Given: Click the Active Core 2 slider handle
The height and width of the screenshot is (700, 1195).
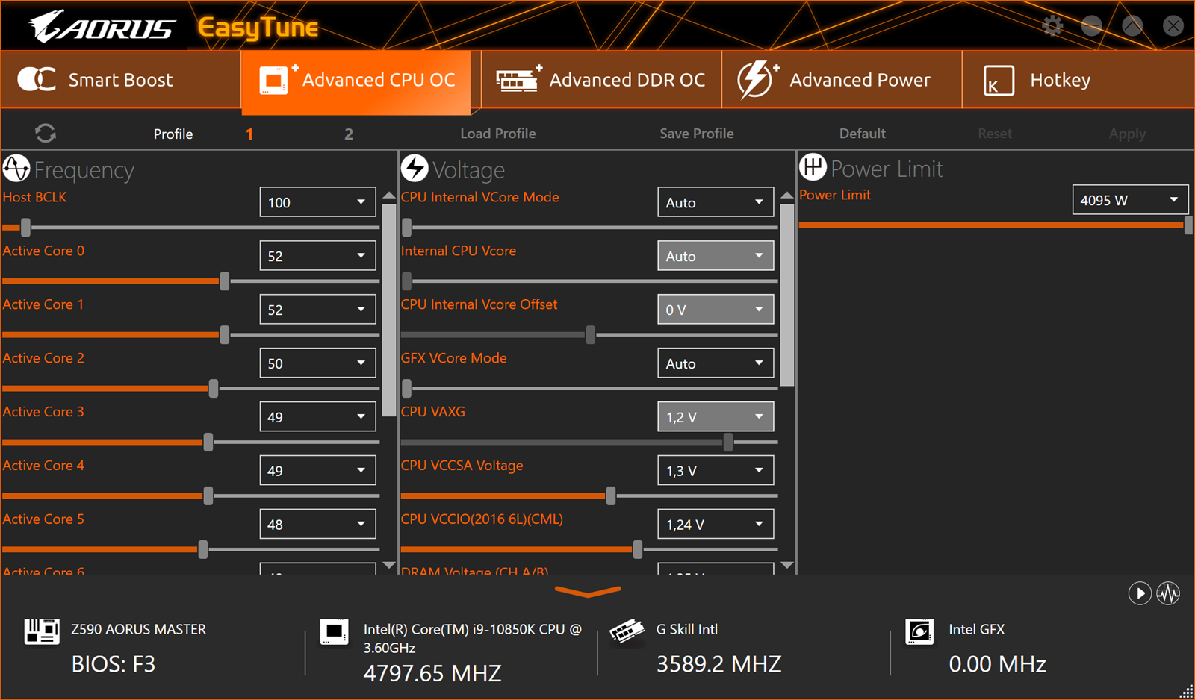Looking at the screenshot, I should coord(214,388).
